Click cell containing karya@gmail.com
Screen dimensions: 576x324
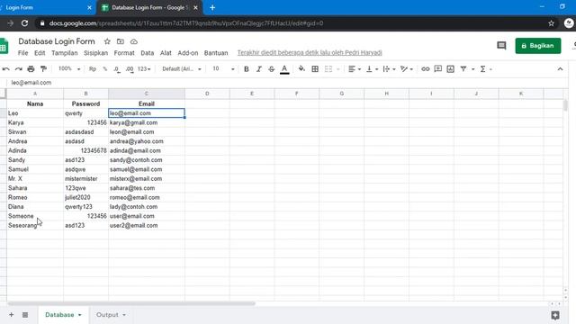click(146, 122)
